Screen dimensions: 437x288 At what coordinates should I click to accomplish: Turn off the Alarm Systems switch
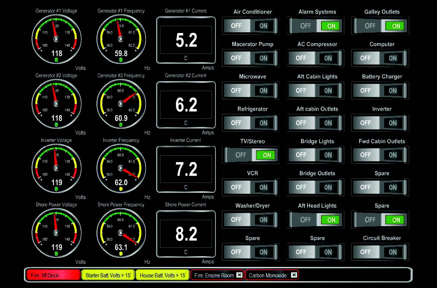tap(306, 26)
